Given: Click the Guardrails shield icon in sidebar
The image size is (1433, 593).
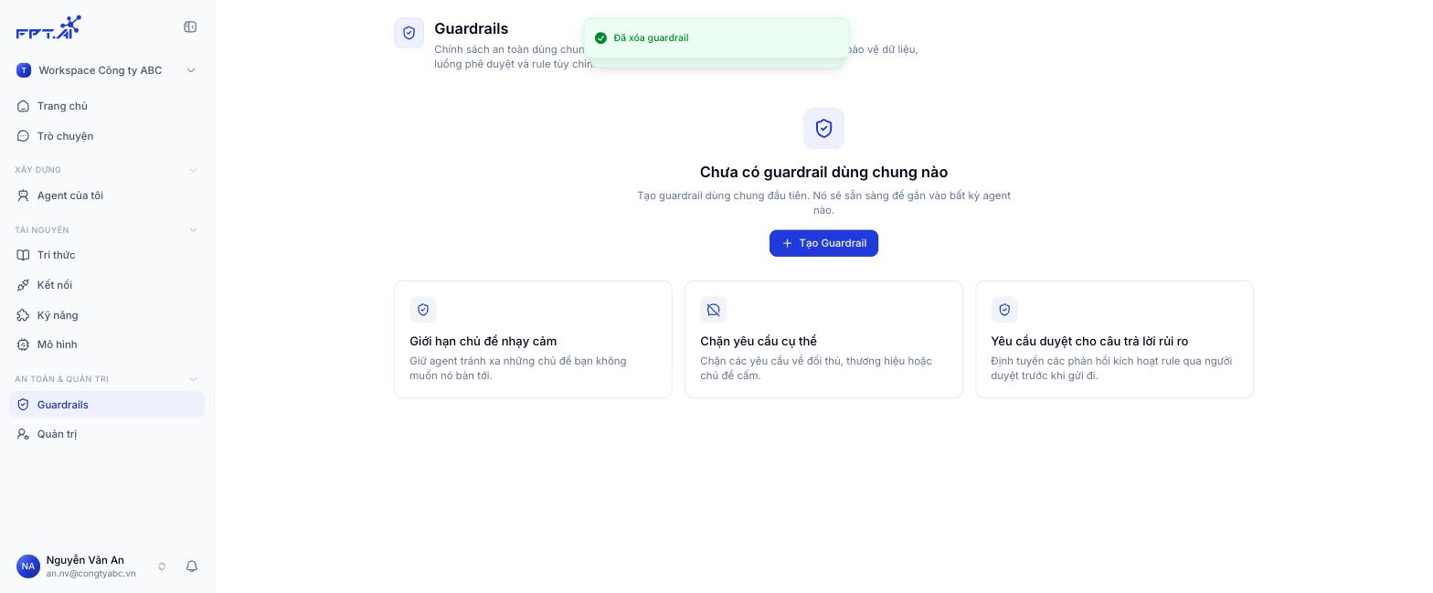Looking at the screenshot, I should [24, 405].
